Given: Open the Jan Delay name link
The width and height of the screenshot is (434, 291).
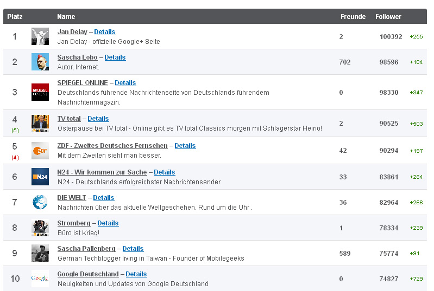Looking at the screenshot, I should click(x=72, y=32).
